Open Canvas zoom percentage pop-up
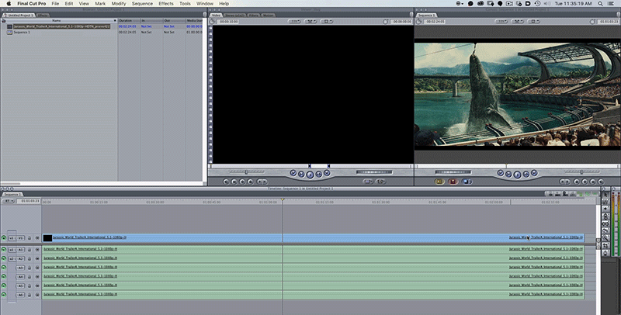The height and width of the screenshot is (315, 621). click(502, 22)
